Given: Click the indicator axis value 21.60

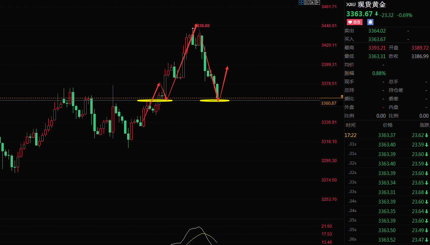Looking at the screenshot, I should (326, 226).
